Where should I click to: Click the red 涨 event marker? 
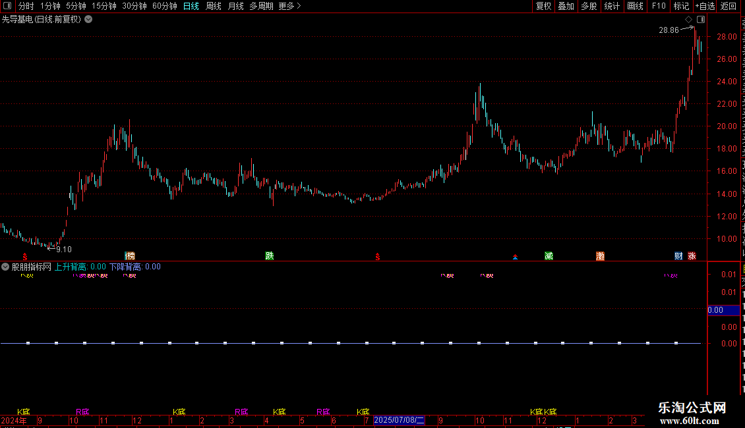[x=692, y=255]
